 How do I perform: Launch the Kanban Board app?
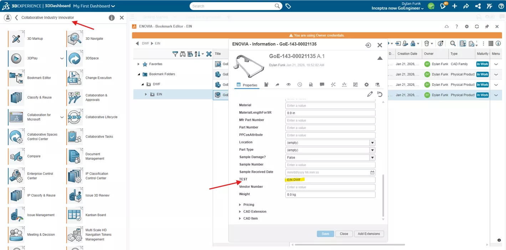tap(75, 215)
